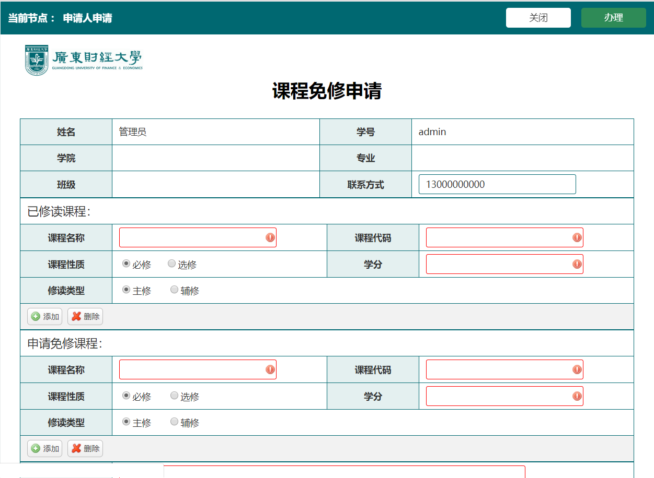The height and width of the screenshot is (478, 654).
Task: Select 辅修 radio in 申请免修课程 修读类型
Action: [x=174, y=422]
